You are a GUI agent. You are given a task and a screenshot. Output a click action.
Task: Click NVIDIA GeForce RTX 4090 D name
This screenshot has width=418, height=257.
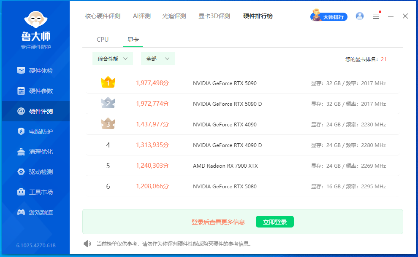click(x=228, y=145)
